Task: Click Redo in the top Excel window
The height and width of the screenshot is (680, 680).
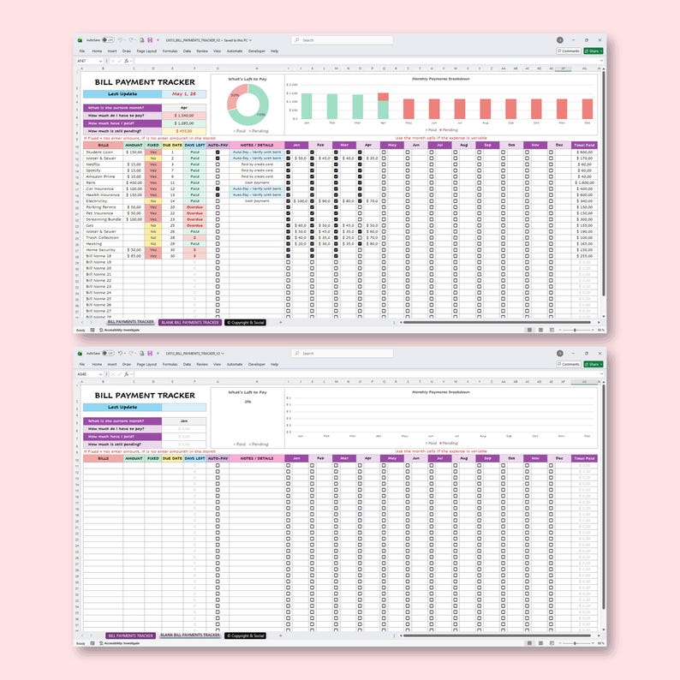Action: pyautogui.click(x=131, y=40)
